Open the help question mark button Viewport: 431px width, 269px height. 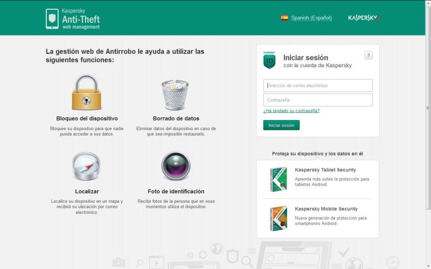369,55
